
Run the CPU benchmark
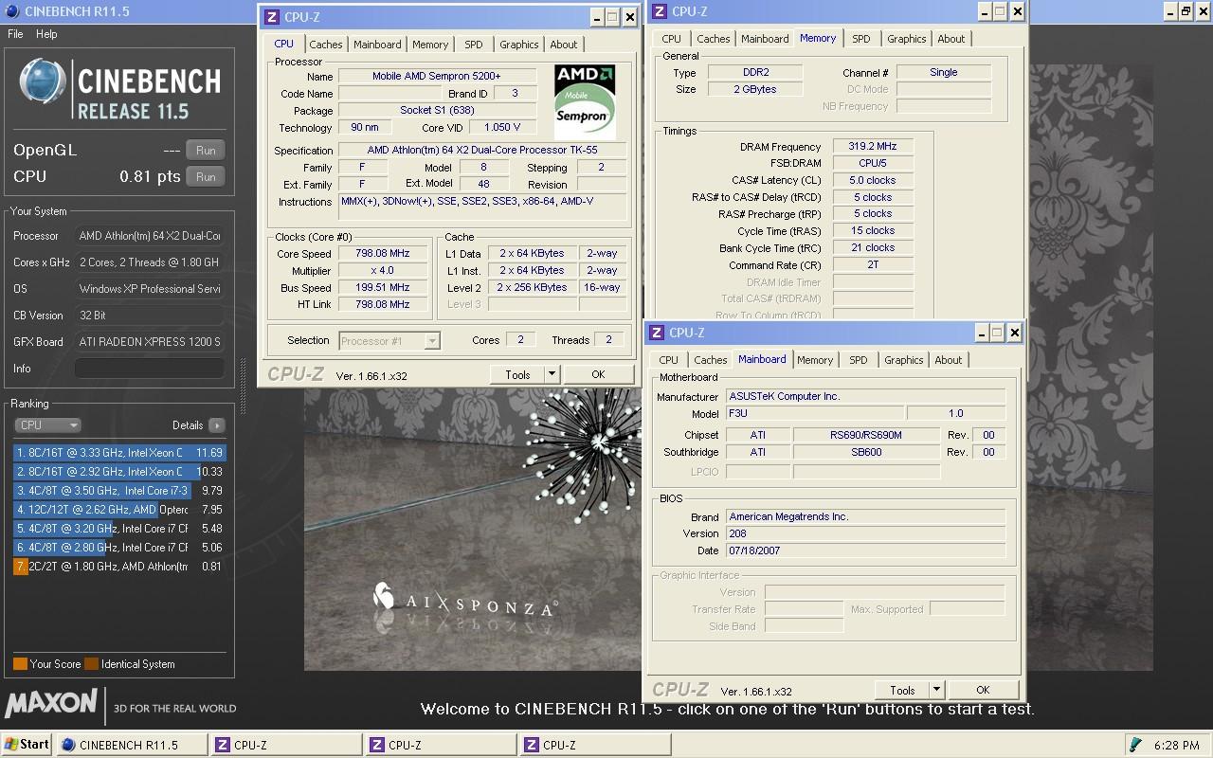point(206,176)
